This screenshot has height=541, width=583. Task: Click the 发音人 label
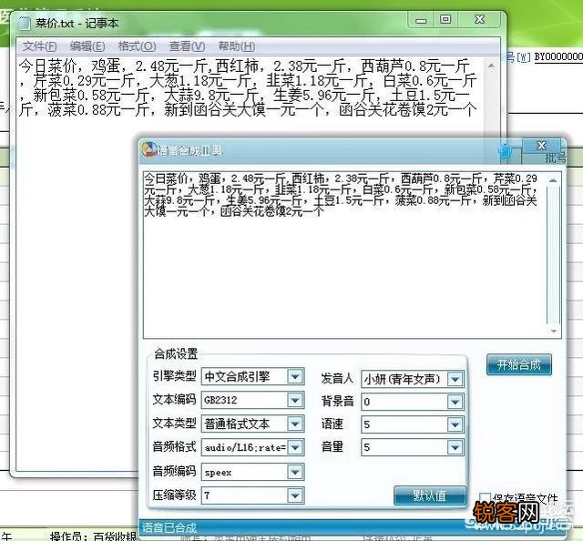pos(337,378)
